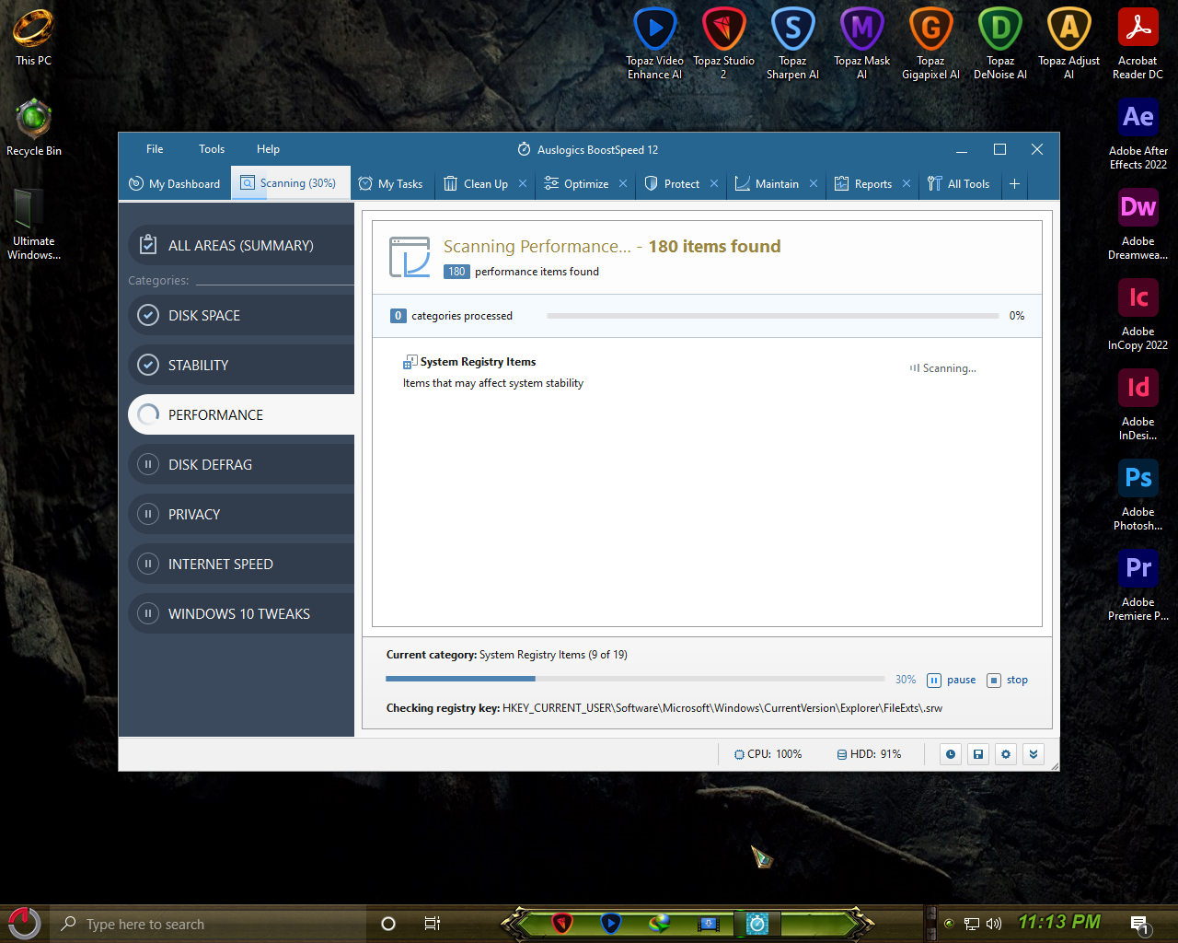Image resolution: width=1178 pixels, height=943 pixels.
Task: Select the This PC desktop icon
Action: 33,37
